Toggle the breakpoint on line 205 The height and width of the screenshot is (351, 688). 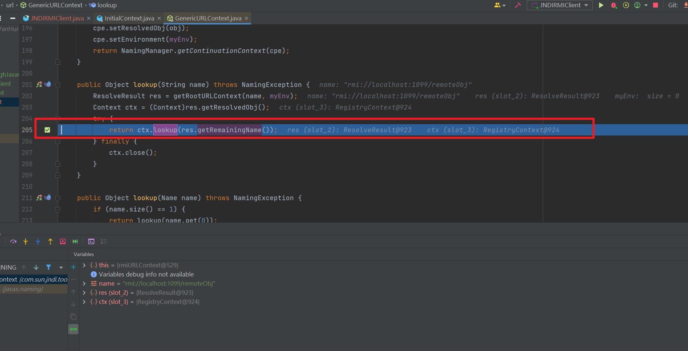[x=47, y=130]
